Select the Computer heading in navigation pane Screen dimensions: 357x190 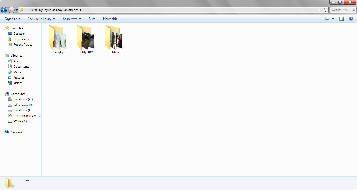click(18, 94)
